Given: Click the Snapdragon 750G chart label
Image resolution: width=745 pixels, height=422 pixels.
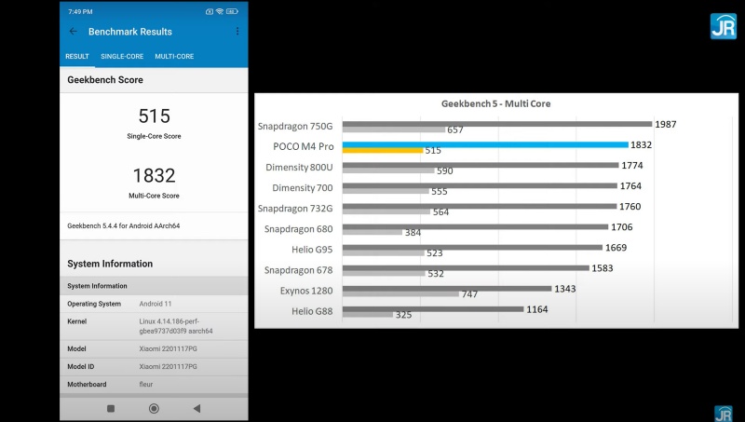Looking at the screenshot, I should coord(298,126).
